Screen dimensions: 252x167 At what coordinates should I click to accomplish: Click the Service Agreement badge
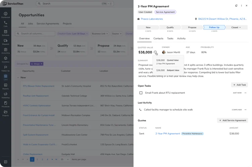pyautogui.click(x=165, y=12)
